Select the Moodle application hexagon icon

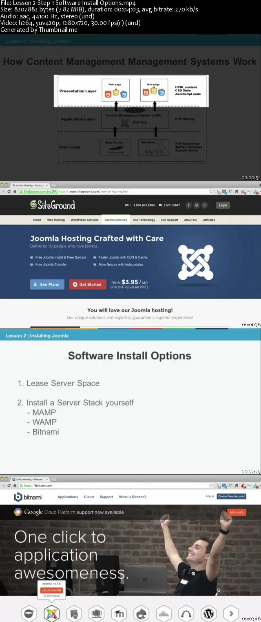tap(119, 613)
